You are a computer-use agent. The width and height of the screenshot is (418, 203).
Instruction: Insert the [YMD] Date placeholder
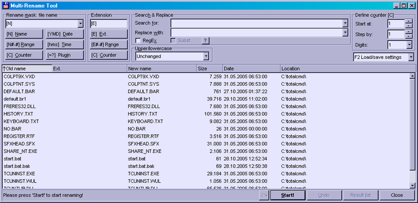coord(65,34)
